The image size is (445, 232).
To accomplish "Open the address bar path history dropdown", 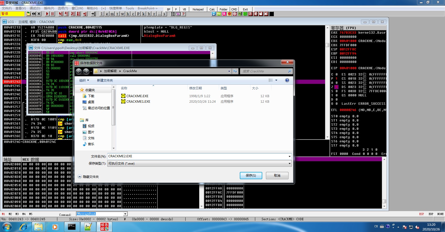I will pos(229,71).
